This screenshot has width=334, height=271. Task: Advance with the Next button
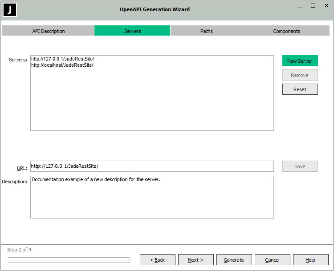tap(196, 260)
